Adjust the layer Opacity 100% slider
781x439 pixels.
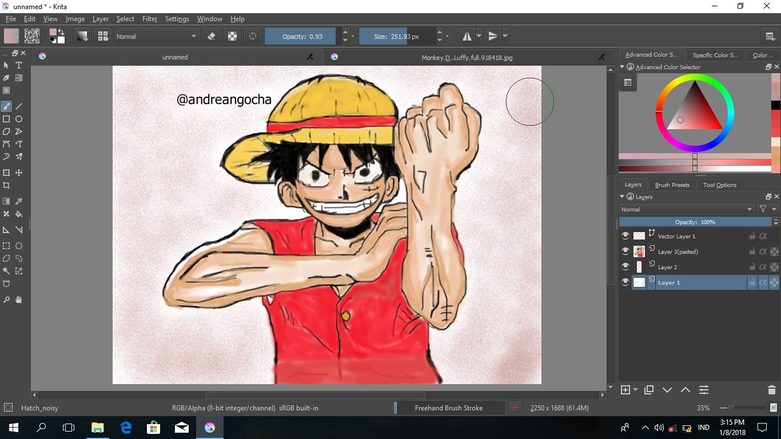[695, 222]
